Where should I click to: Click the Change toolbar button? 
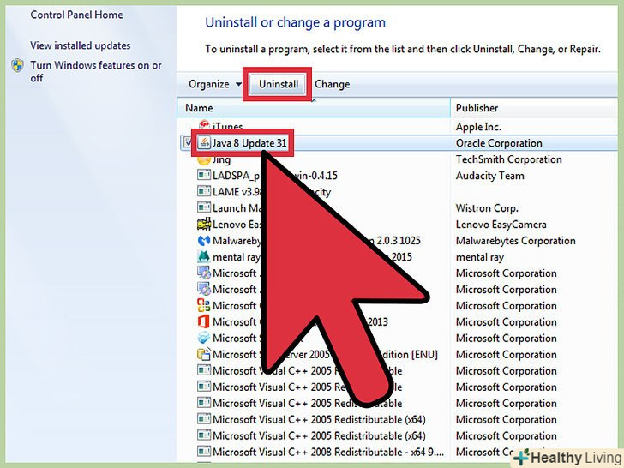(x=333, y=84)
